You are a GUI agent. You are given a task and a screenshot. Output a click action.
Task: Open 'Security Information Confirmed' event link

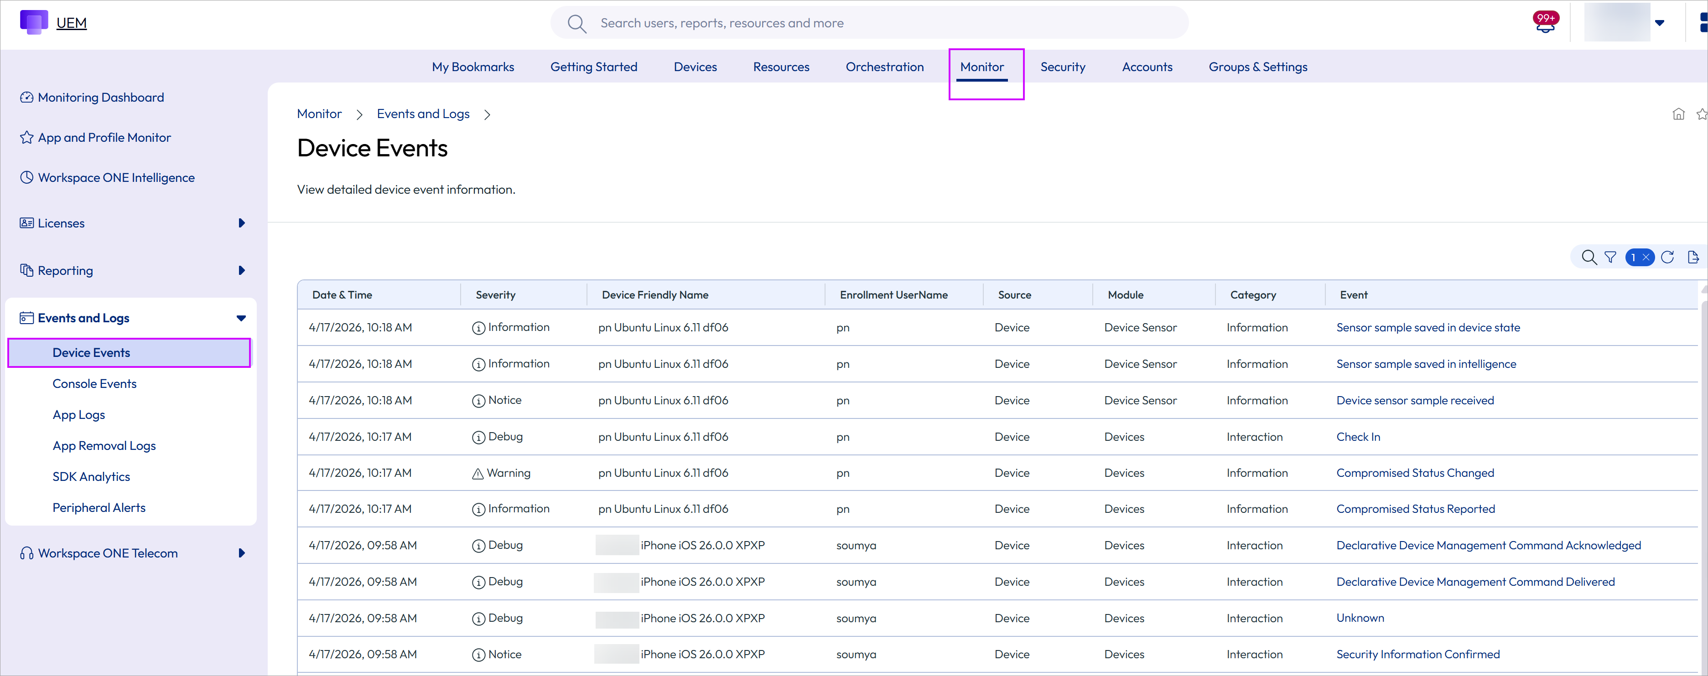(1417, 655)
